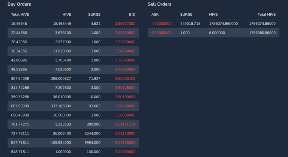Select the 3.99577000 bid price
Image resolution: width=288 pixels, height=157 pixels.
125,24
